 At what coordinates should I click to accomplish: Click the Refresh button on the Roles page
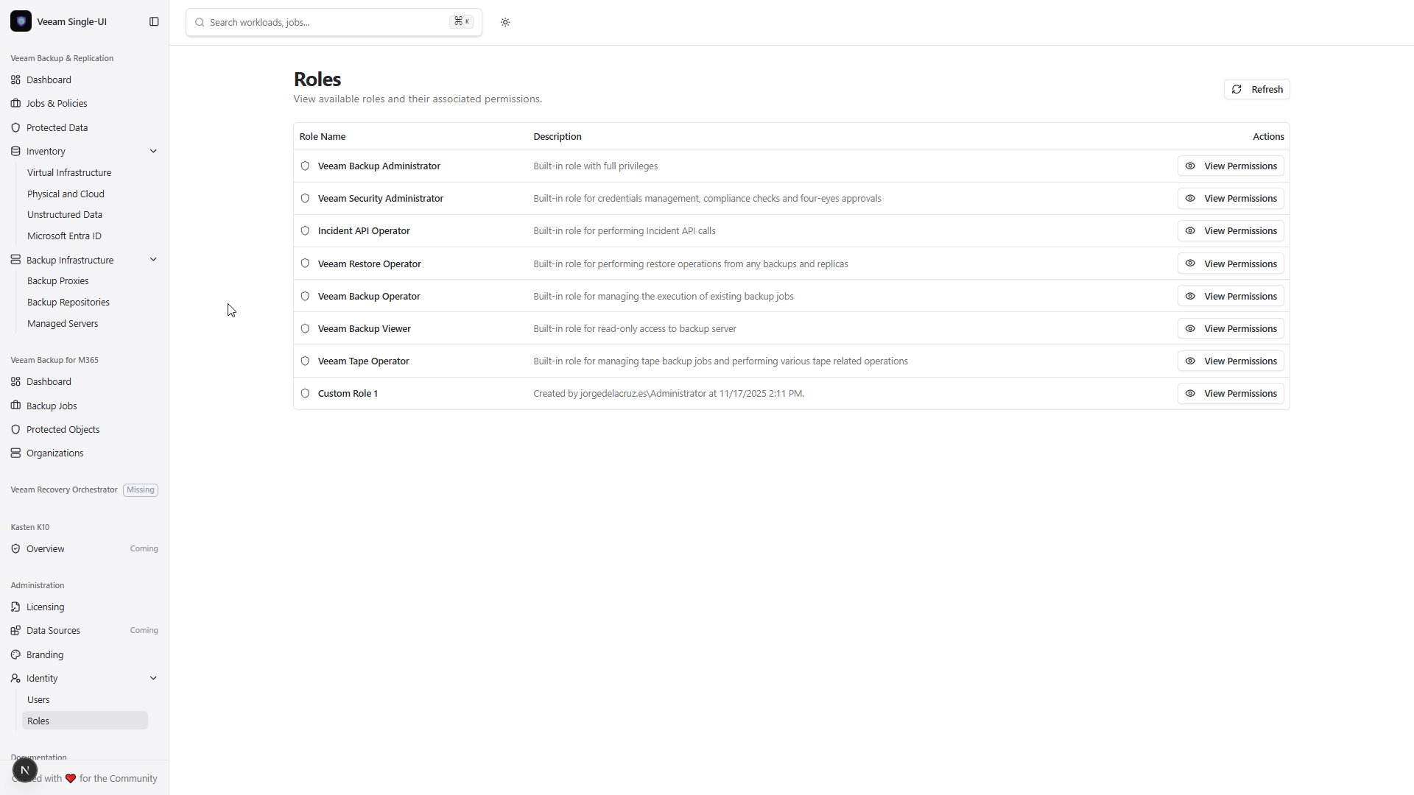click(x=1256, y=89)
